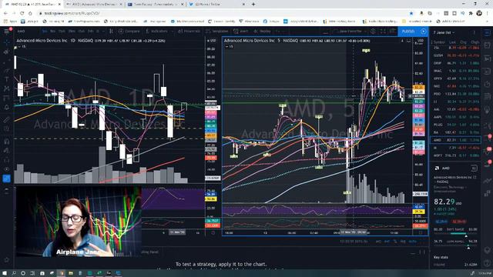
Task: Take a chart snapshot with camera icon
Action: [392, 31]
